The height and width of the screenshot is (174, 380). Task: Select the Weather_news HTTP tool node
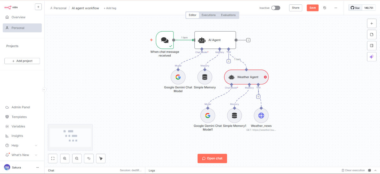point(261,116)
